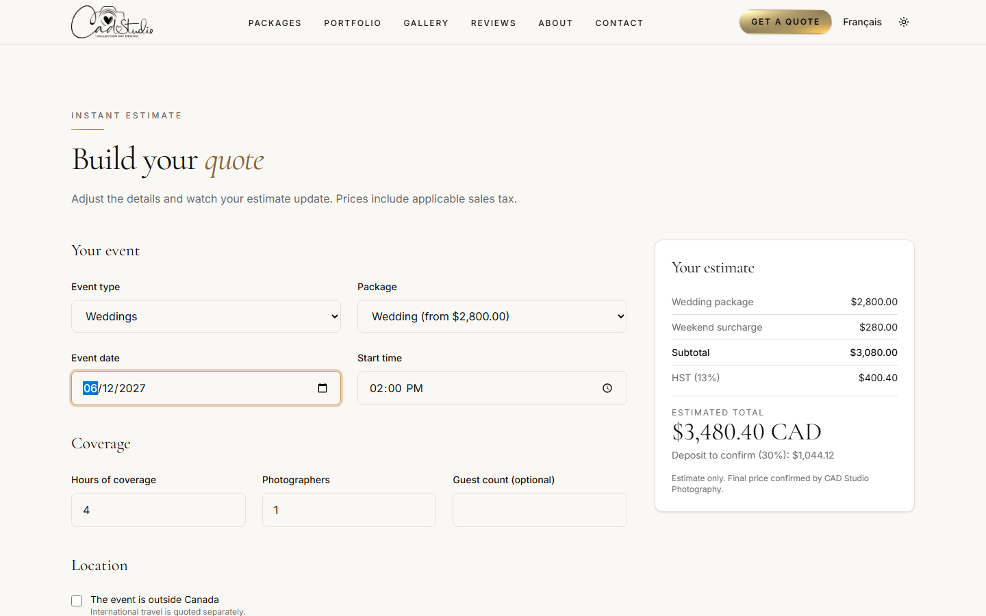
Task: Toggle the light/dark theme sun icon
Action: click(904, 22)
